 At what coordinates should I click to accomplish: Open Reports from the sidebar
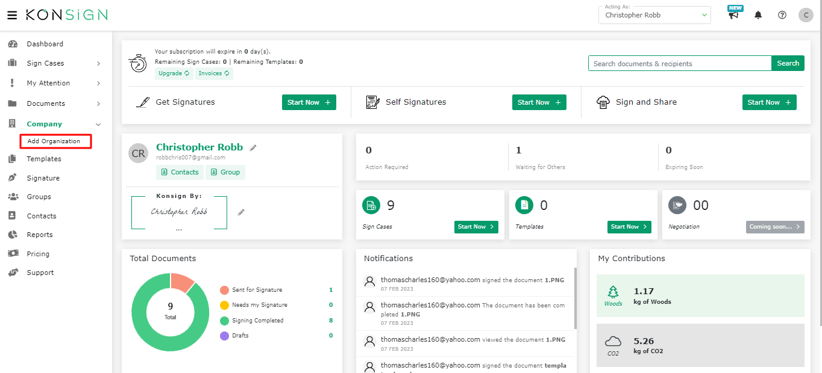41,234
